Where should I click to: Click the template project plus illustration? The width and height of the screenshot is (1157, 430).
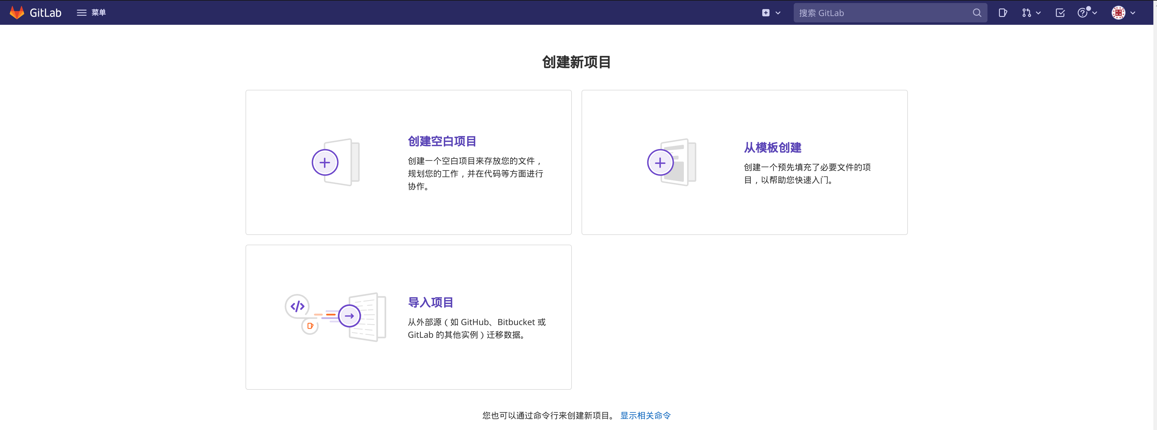point(671,162)
